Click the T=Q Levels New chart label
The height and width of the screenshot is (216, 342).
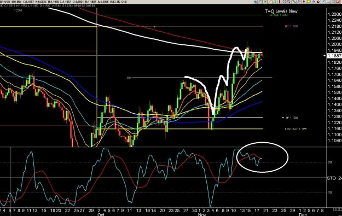coord(281,11)
